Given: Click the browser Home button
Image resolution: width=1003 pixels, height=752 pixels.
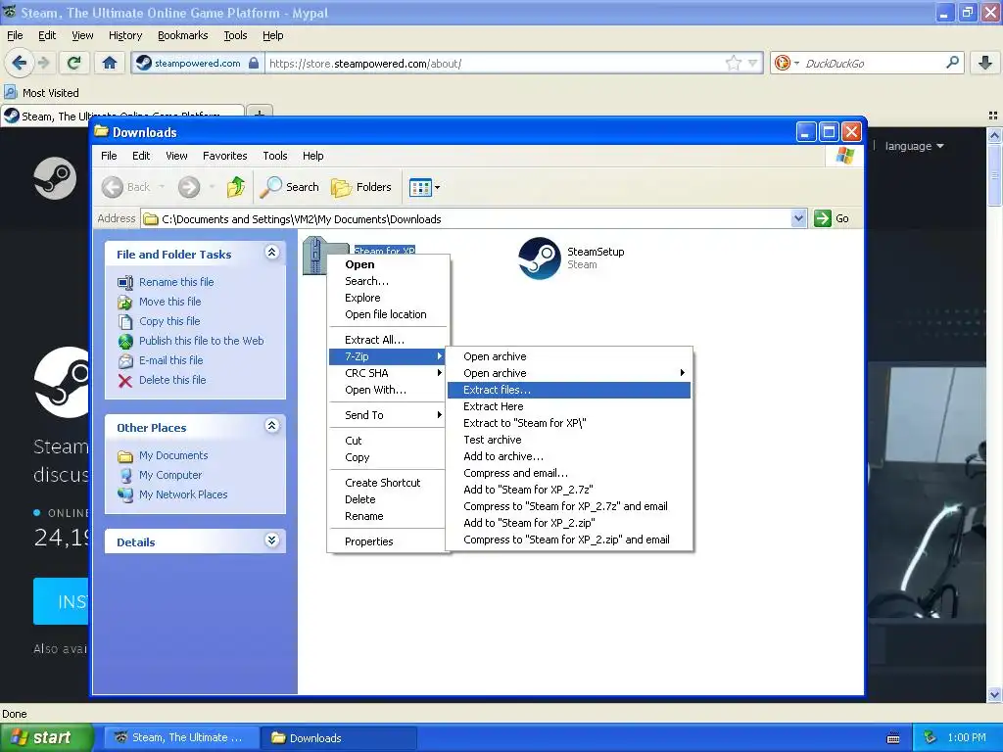Looking at the screenshot, I should coord(110,63).
